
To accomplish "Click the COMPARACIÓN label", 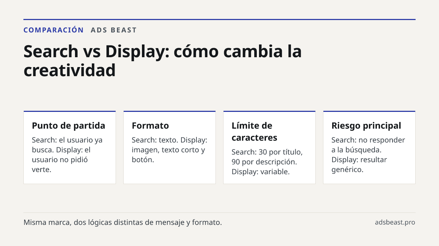I will (53, 30).
